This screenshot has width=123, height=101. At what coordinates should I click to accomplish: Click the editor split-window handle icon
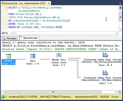click(120, 8)
